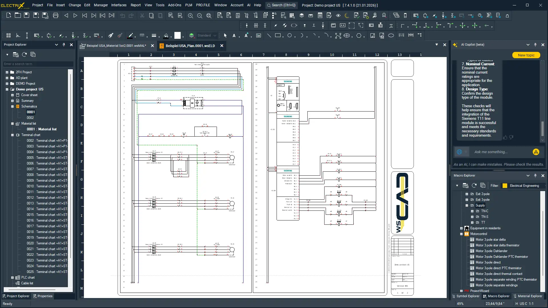Switch to Beispiel USA_Material list2 tab
This screenshot has width=548, height=308.
click(x=116, y=46)
